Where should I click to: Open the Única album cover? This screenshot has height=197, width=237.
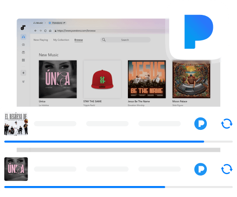click(x=58, y=79)
